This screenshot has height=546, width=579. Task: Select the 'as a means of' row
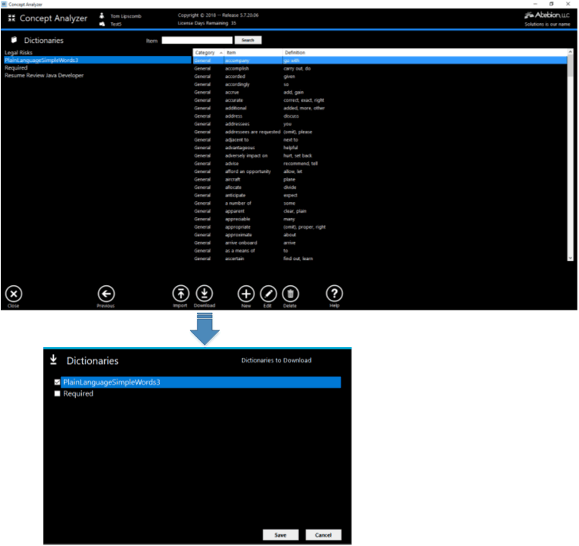pos(380,251)
